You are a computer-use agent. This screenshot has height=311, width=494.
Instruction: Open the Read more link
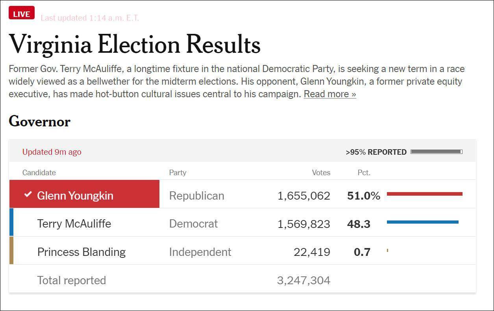[330, 94]
